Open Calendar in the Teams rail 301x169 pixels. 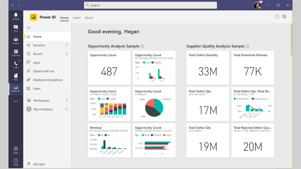pos(16,53)
